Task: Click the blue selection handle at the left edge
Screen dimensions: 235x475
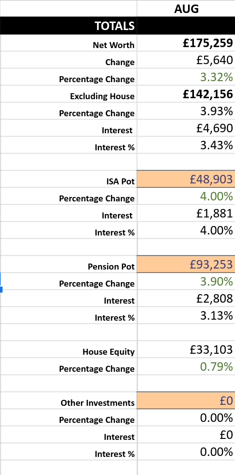Action: [x=1, y=289]
